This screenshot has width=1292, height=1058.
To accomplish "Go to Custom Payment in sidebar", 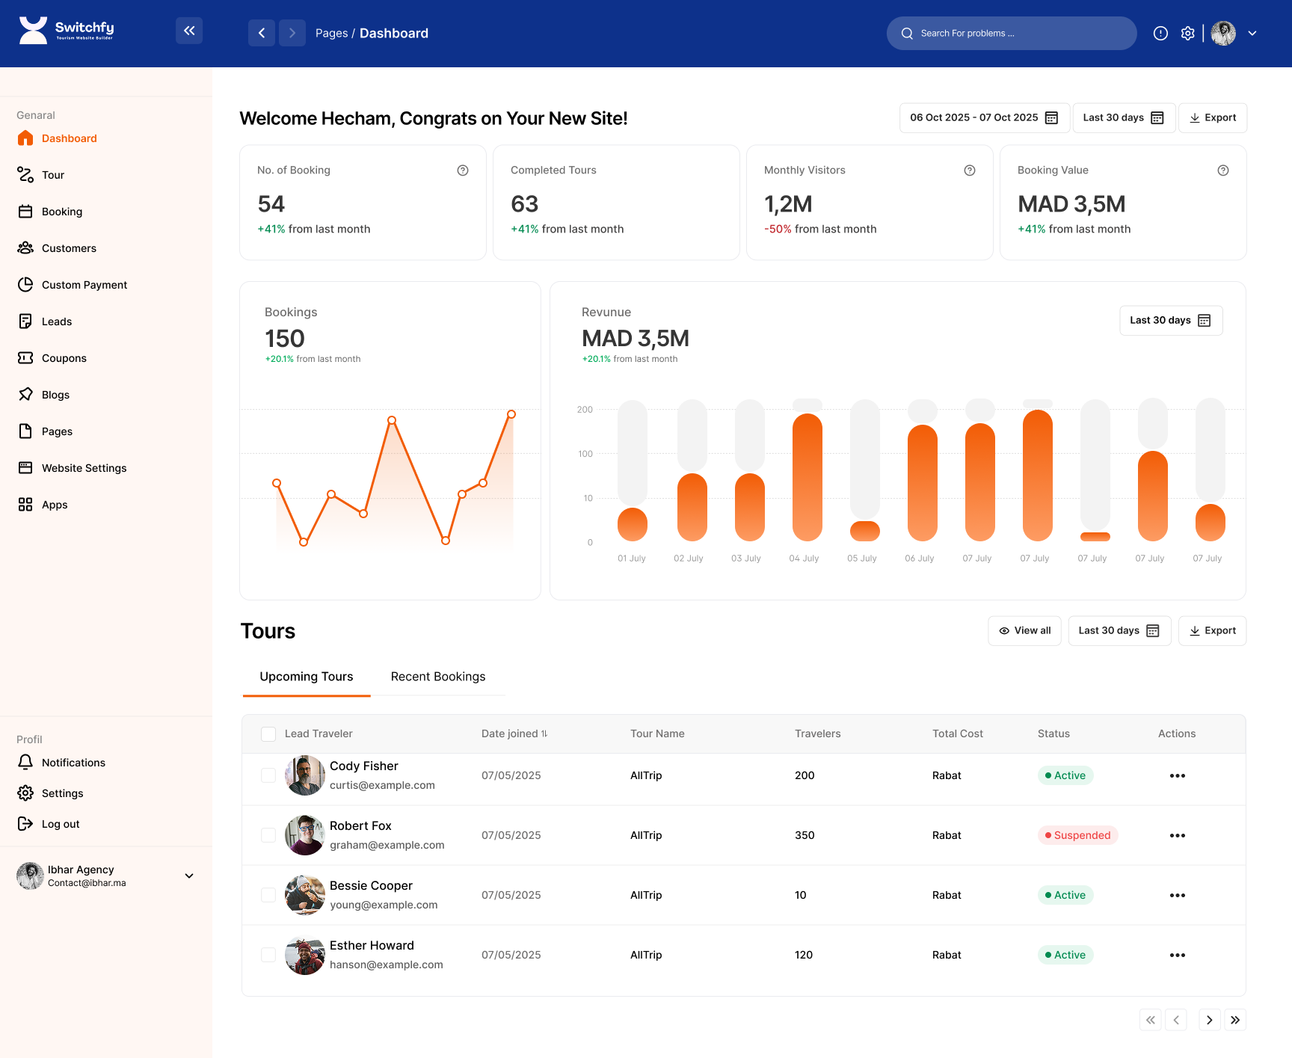I will coord(84,285).
